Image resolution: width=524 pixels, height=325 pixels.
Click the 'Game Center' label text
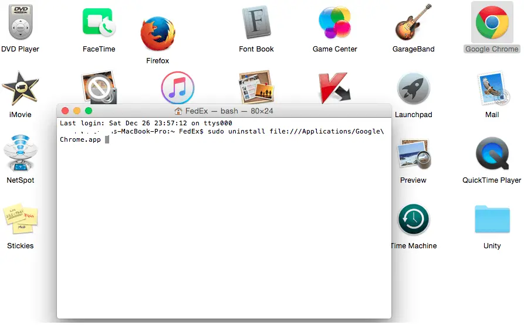[335, 49]
